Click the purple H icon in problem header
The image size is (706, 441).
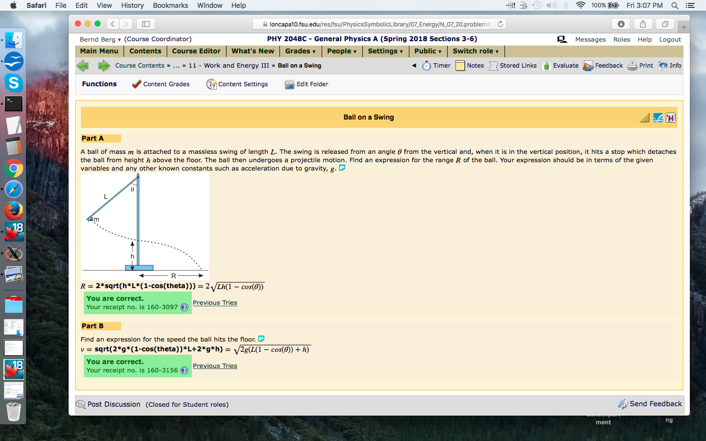click(x=671, y=118)
